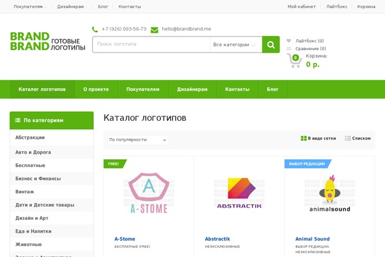Open the По популярности sort dropdown
Image resolution: width=385 pixels, height=257 pixels.
pyautogui.click(x=138, y=139)
